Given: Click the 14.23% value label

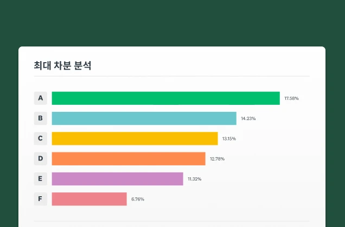Looking at the screenshot, I should [248, 118].
